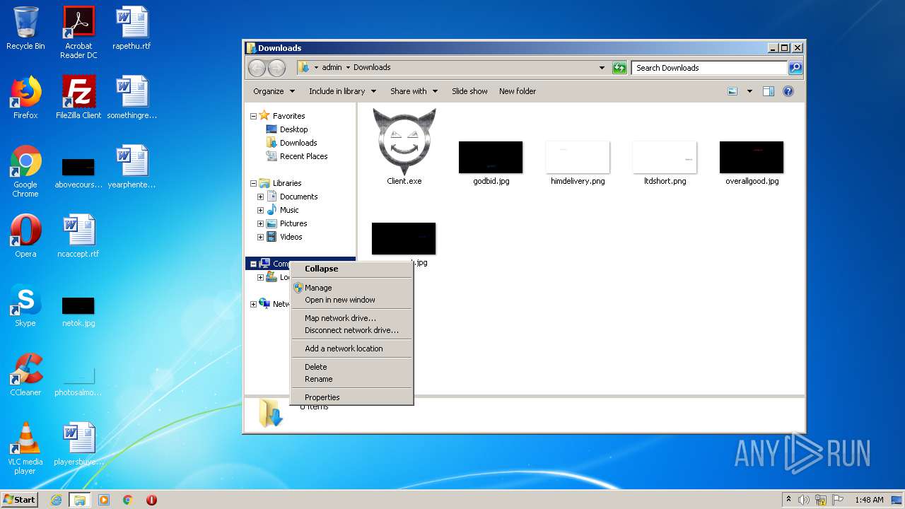Collapse the Libraries tree group
This screenshot has height=509, width=905.
(253, 183)
